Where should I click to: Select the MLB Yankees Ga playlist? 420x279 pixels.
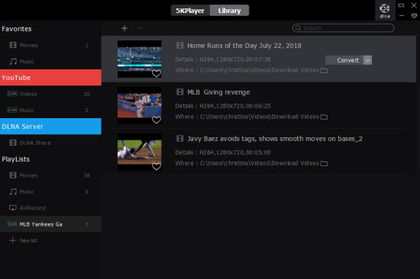(x=50, y=224)
